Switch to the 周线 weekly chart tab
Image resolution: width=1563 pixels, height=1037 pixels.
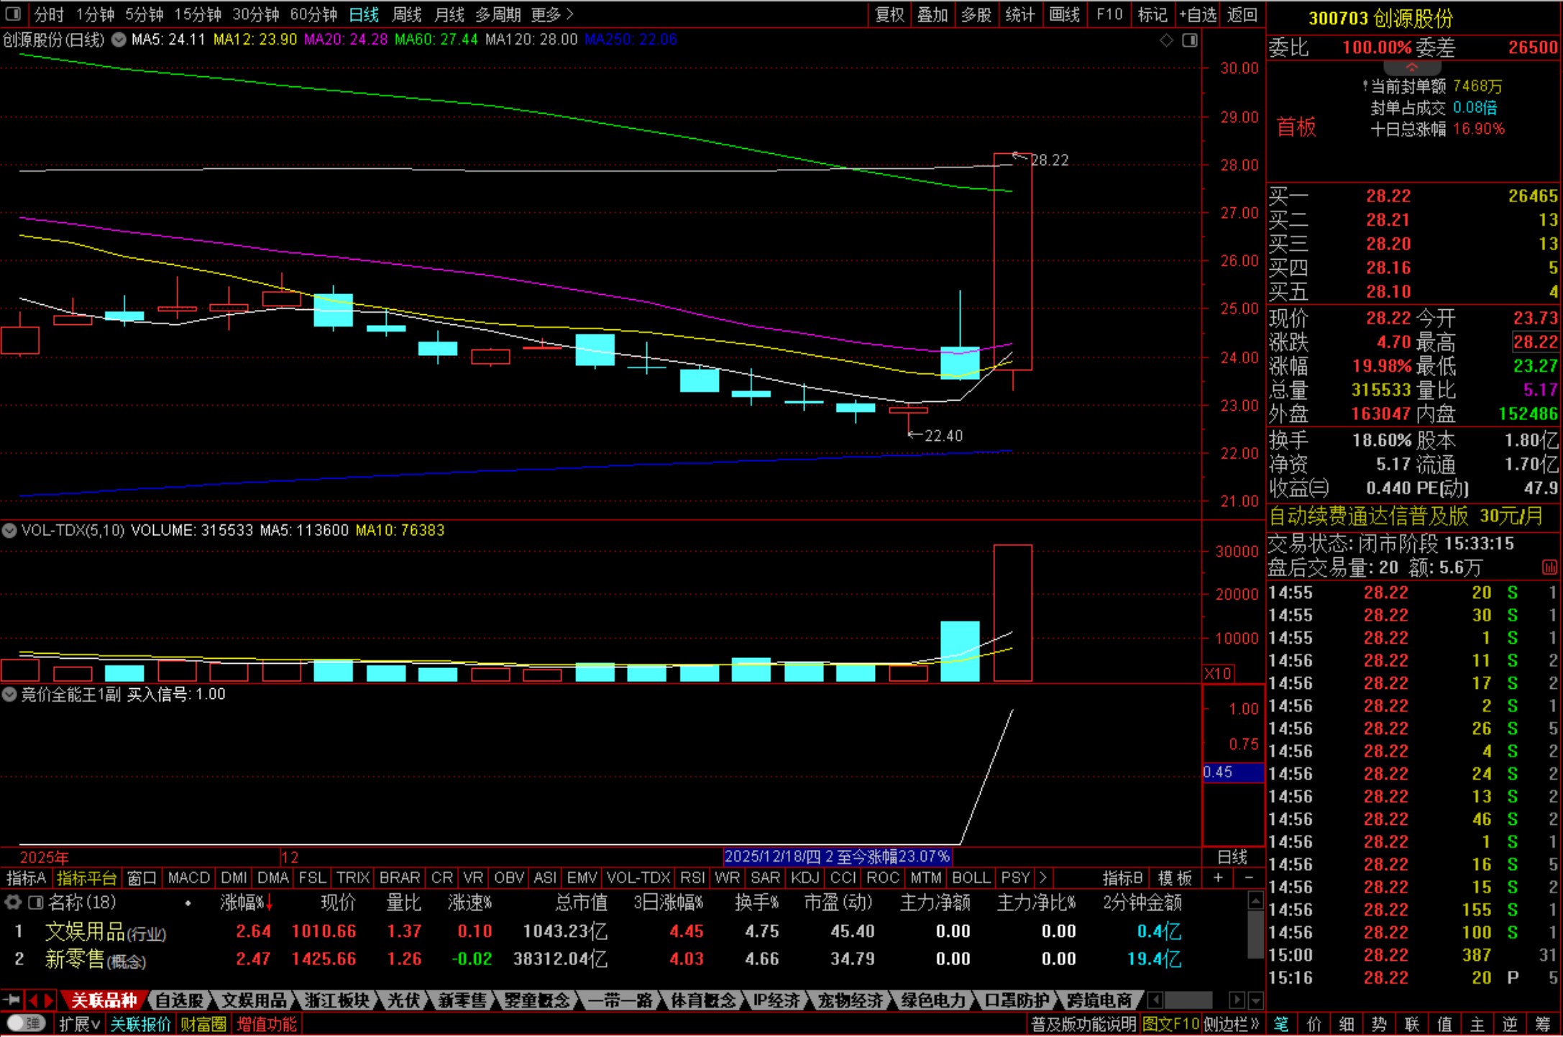[x=407, y=14]
